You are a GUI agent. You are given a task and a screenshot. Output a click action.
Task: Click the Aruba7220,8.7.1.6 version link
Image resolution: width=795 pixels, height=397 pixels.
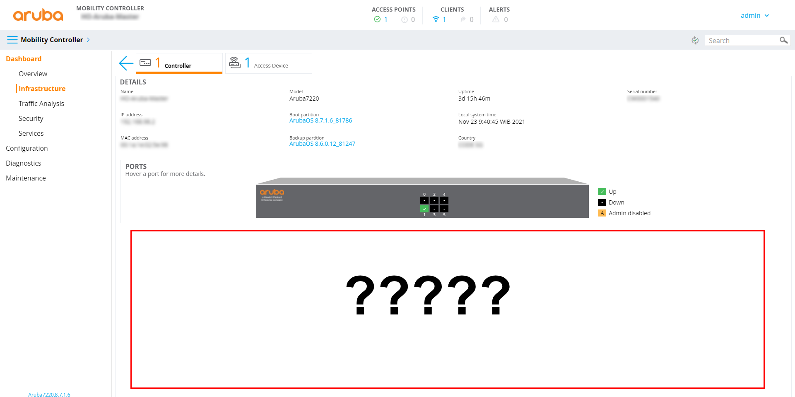(49, 395)
